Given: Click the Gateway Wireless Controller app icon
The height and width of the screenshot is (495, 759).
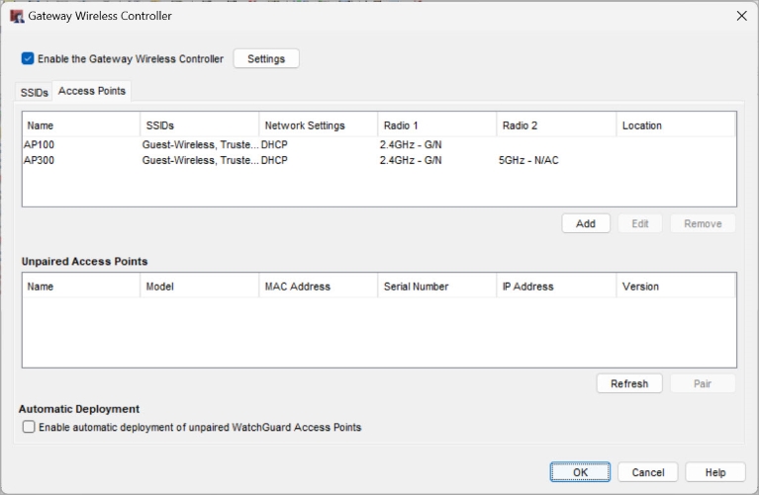Looking at the screenshot, I should [17, 16].
